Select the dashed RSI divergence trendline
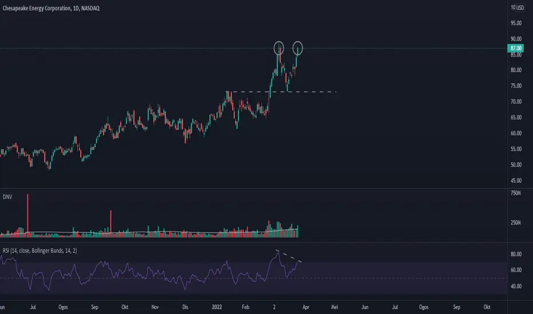Screen dimensions: 533x314 [x=289, y=256]
